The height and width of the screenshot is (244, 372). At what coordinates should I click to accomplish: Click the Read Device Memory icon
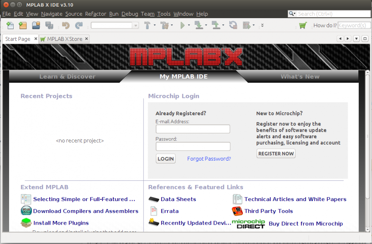point(216,25)
